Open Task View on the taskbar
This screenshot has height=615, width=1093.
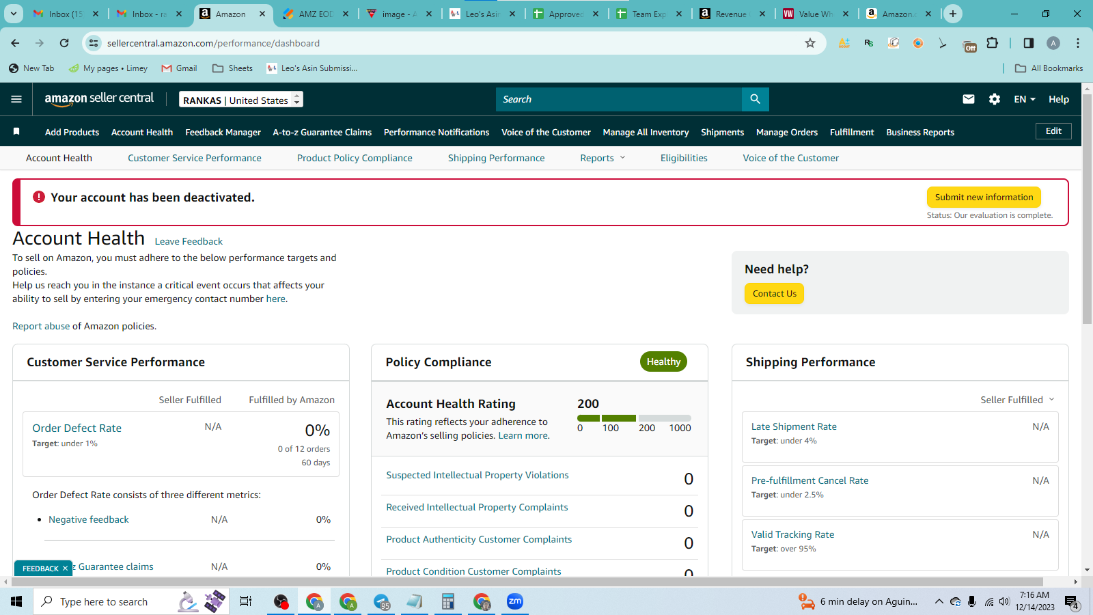(246, 601)
